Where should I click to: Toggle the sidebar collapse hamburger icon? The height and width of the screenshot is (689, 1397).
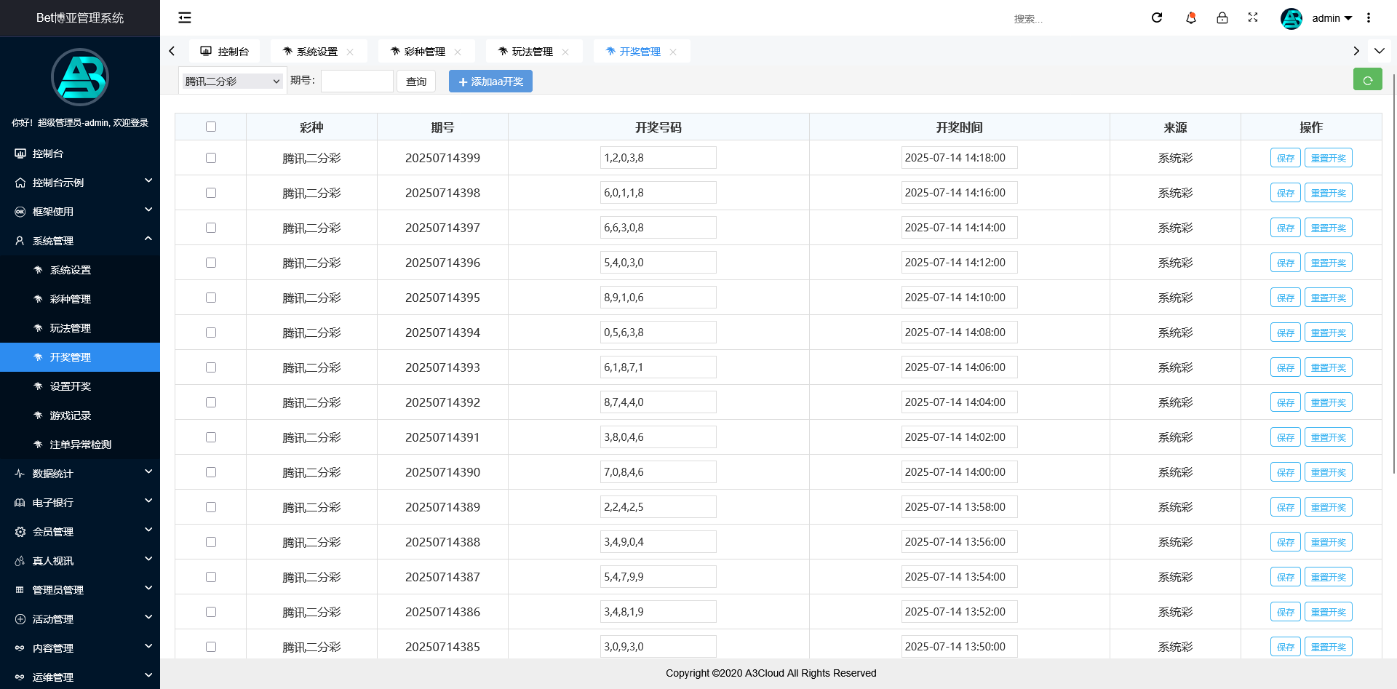[185, 17]
